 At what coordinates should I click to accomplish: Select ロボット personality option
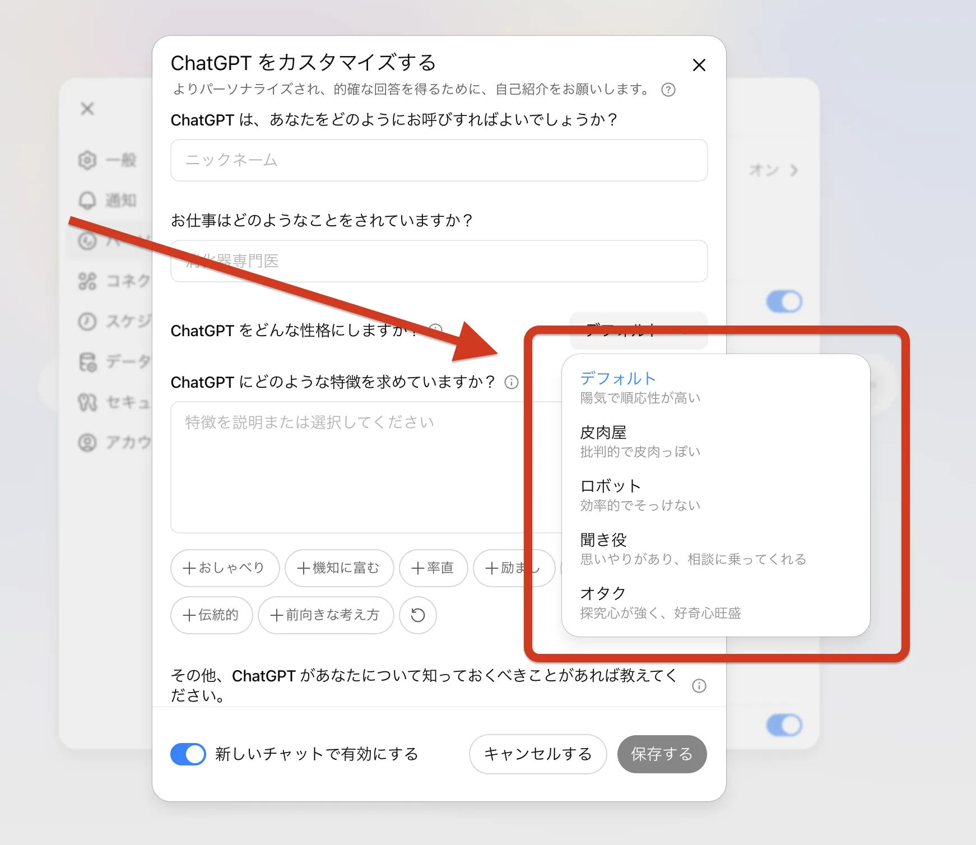(640, 495)
